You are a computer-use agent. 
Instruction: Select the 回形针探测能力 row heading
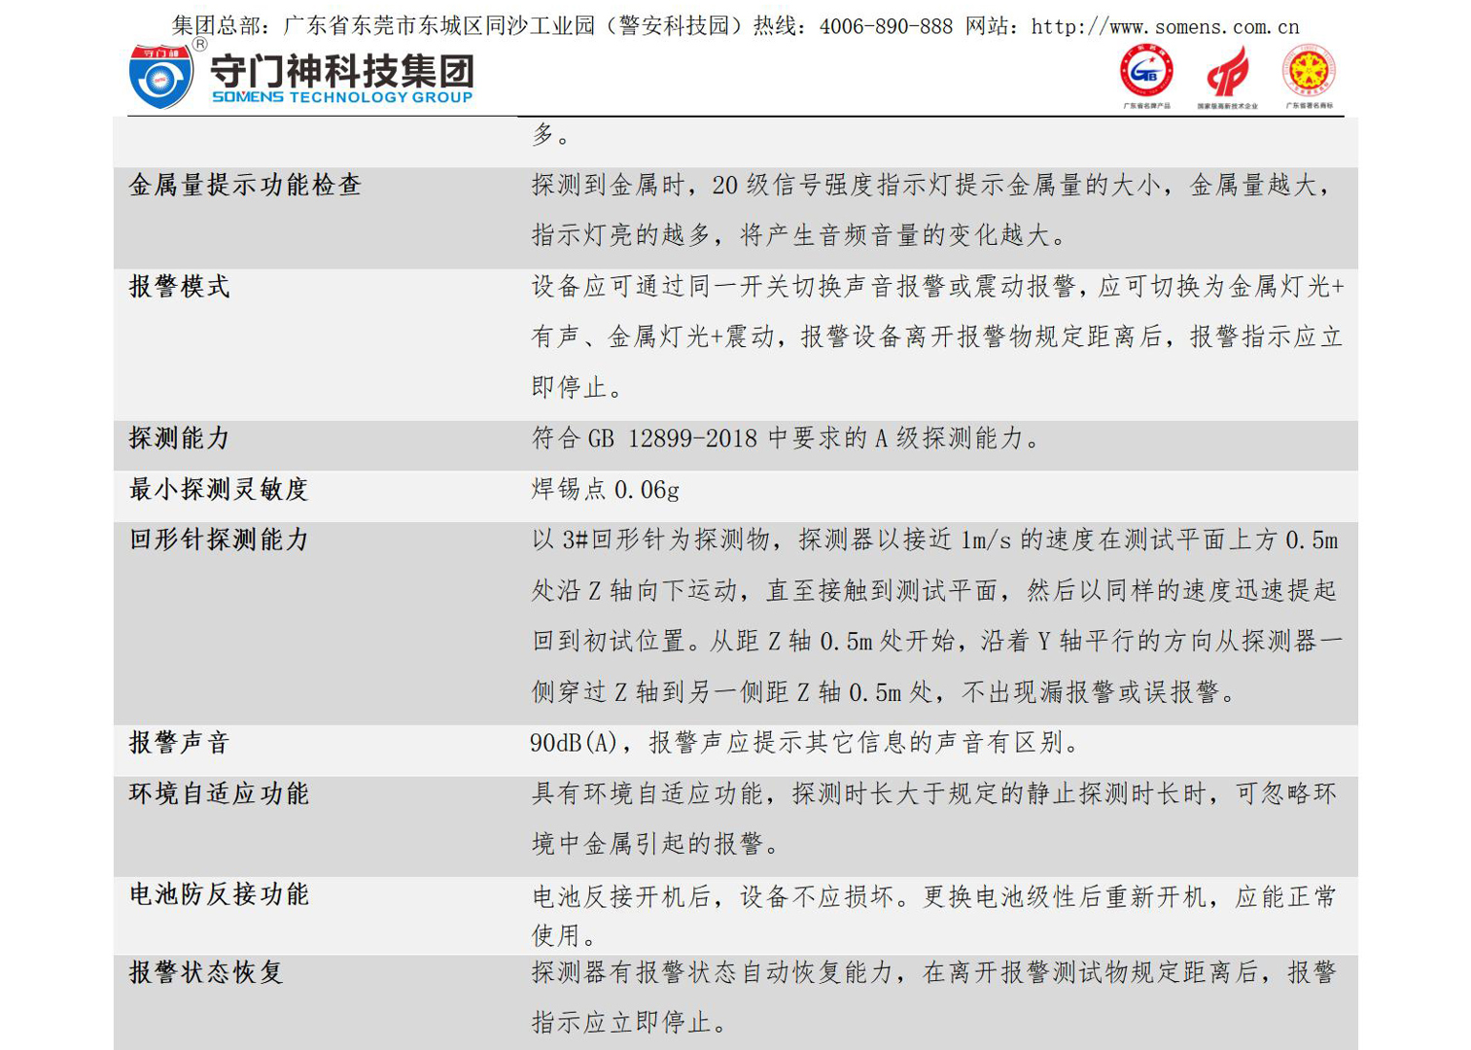pyautogui.click(x=219, y=540)
